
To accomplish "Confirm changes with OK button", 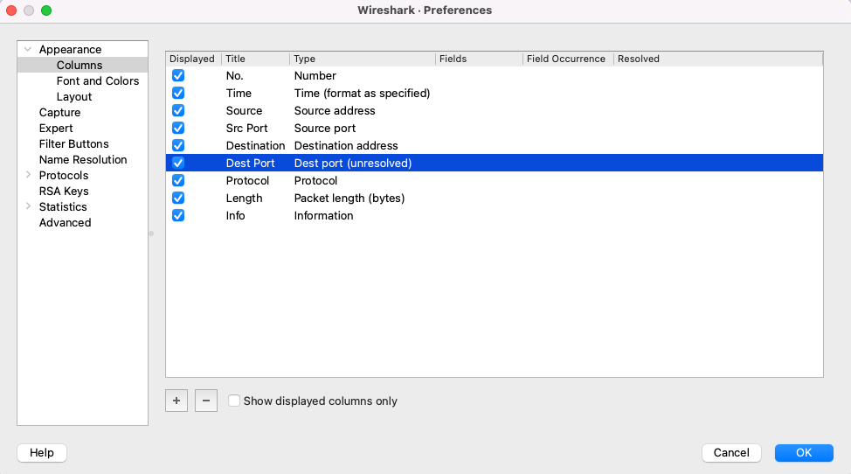I will (804, 453).
